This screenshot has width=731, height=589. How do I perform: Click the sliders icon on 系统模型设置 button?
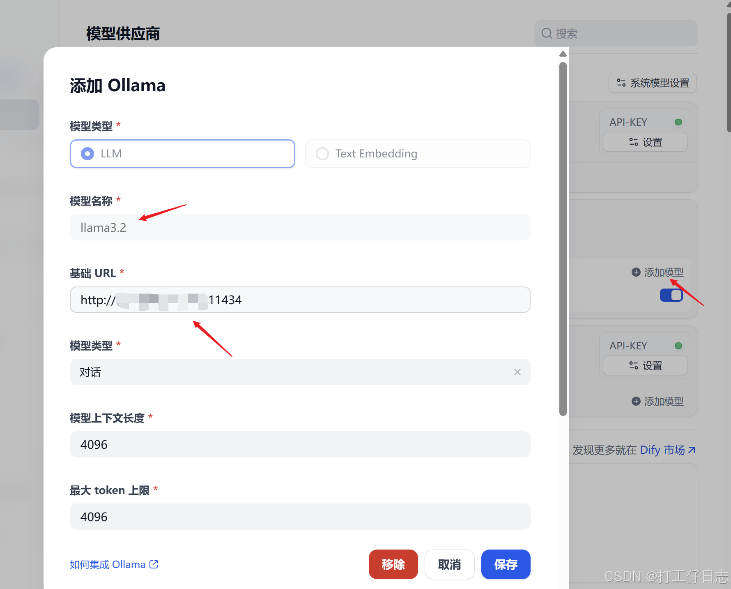pyautogui.click(x=621, y=83)
